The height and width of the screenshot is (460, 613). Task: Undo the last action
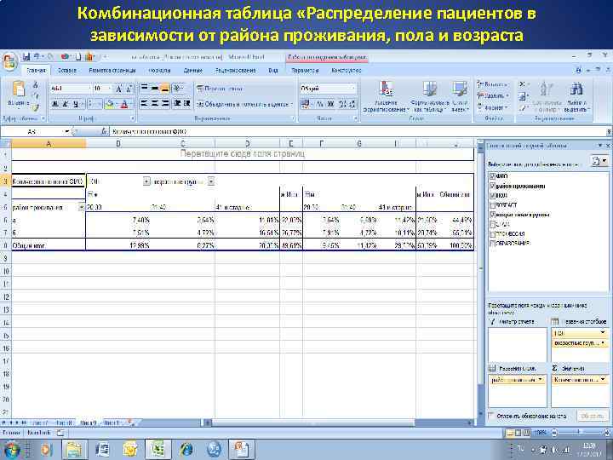pos(37,57)
